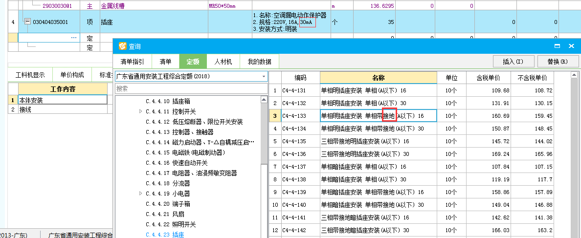Select quota row C4-4-142
Viewport: 581px width, 238px height.
411,230
